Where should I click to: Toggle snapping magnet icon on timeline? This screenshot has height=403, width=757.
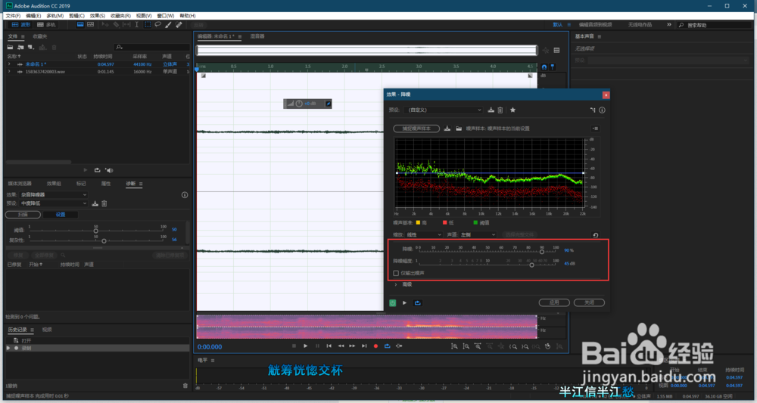pos(544,67)
